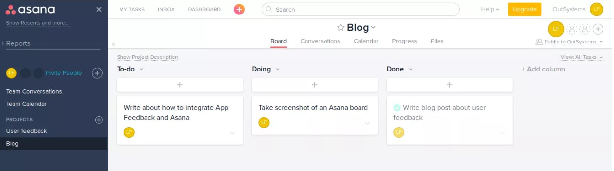This screenshot has width=614, height=171.
Task: Click Invite People link
Action: coord(64,73)
